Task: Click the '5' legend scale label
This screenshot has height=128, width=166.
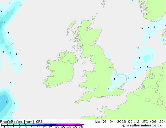Action: pyautogui.click(x=26, y=127)
